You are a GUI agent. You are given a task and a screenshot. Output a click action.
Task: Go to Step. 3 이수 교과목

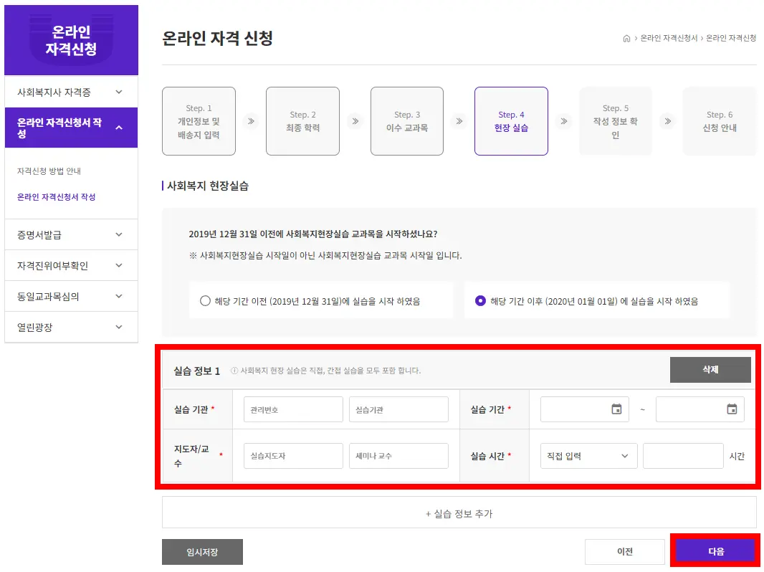(407, 121)
